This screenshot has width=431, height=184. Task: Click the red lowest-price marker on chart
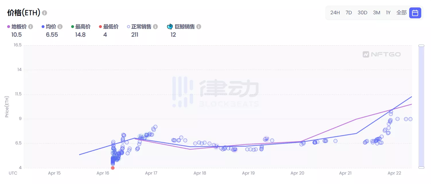112,168
